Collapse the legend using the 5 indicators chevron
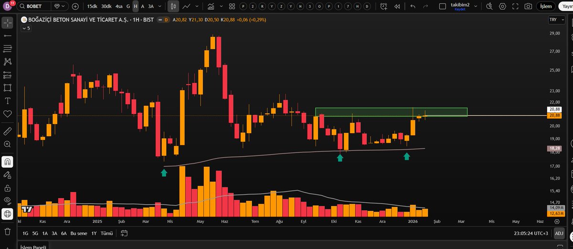 coord(26,28)
